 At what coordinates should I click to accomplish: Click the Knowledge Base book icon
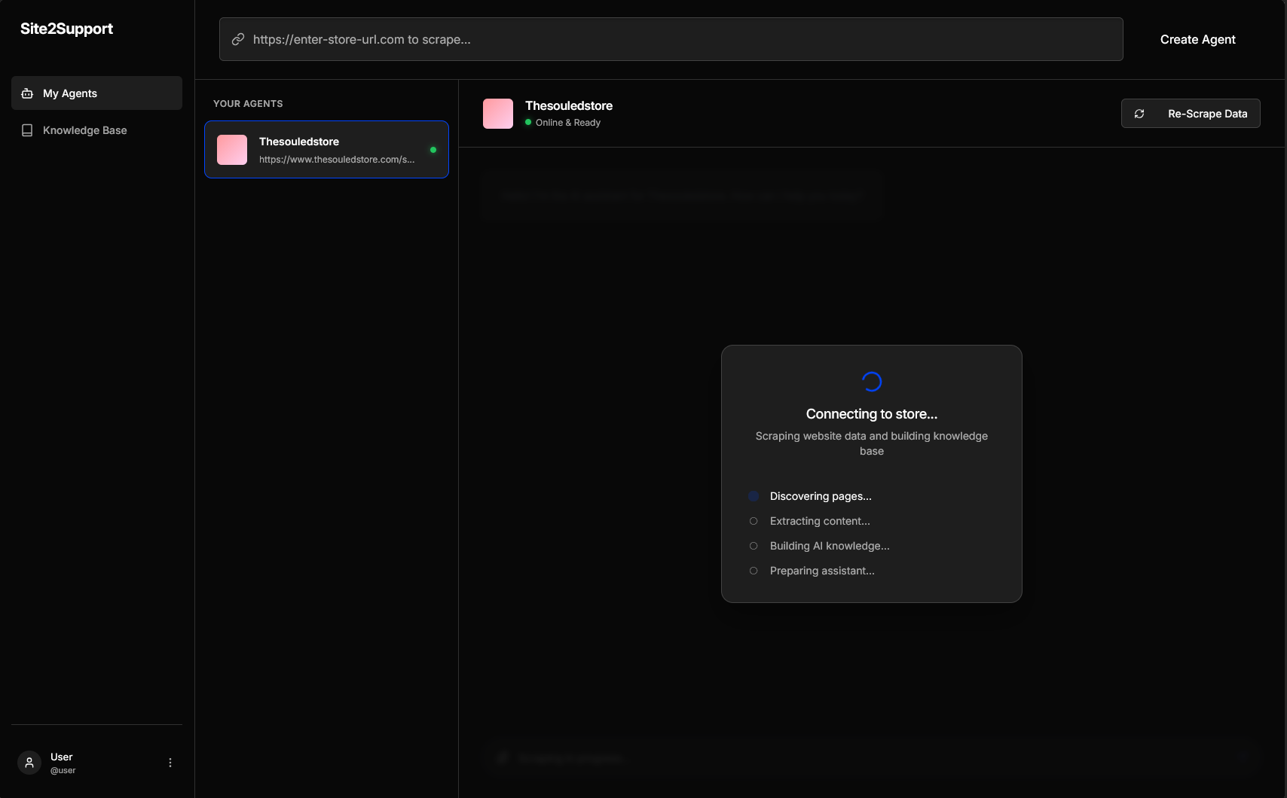(x=27, y=129)
